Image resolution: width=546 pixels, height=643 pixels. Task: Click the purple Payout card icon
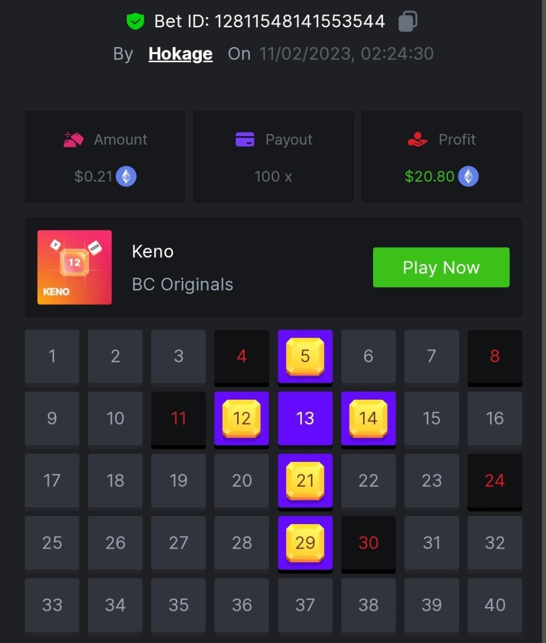coord(245,139)
